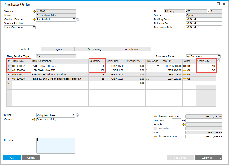Switch to the Attachments tab
Viewport: 229px width, 165px height.
[x=131, y=49]
